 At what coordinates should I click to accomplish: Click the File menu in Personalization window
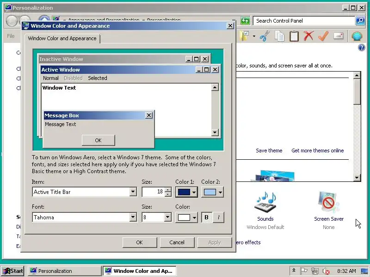coord(11,36)
